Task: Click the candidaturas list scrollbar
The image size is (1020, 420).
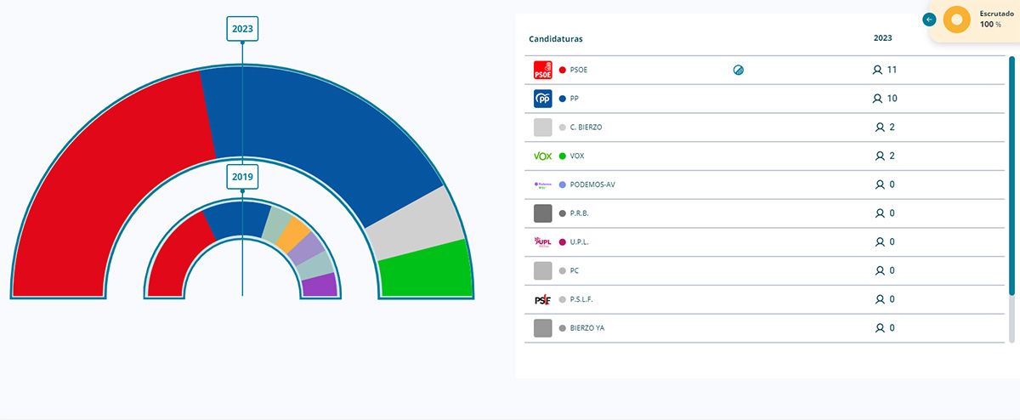Action: click(1011, 179)
